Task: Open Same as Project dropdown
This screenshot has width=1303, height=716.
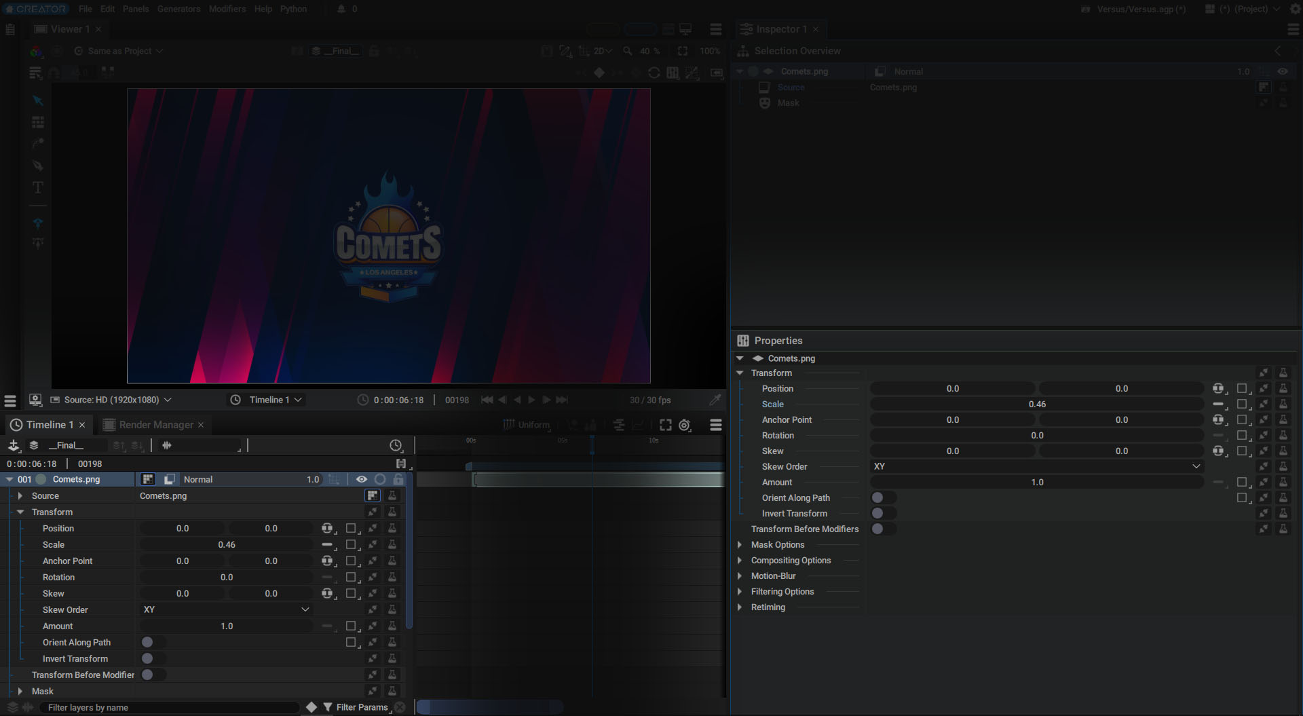Action: point(119,51)
